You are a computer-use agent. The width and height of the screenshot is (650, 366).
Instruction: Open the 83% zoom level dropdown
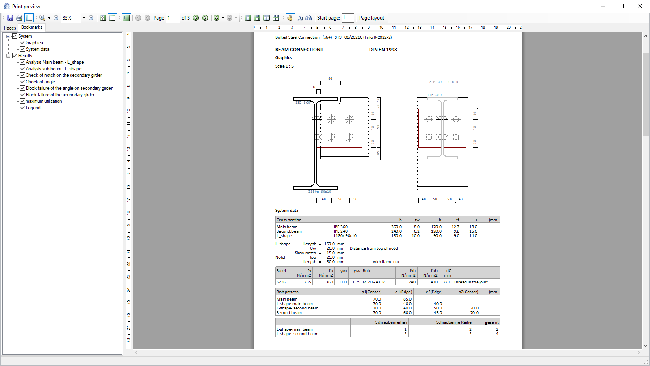tap(84, 18)
